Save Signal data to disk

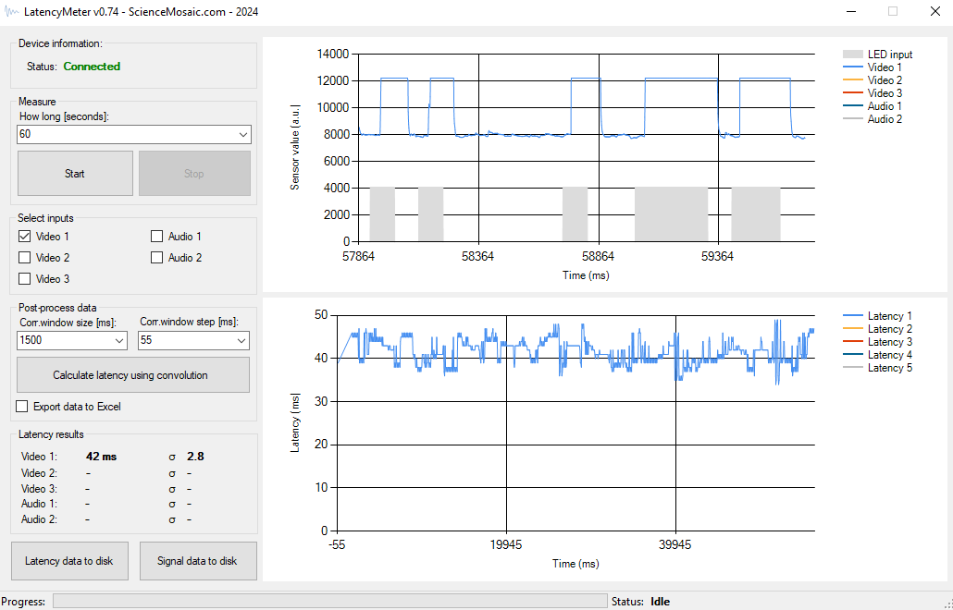(x=197, y=561)
